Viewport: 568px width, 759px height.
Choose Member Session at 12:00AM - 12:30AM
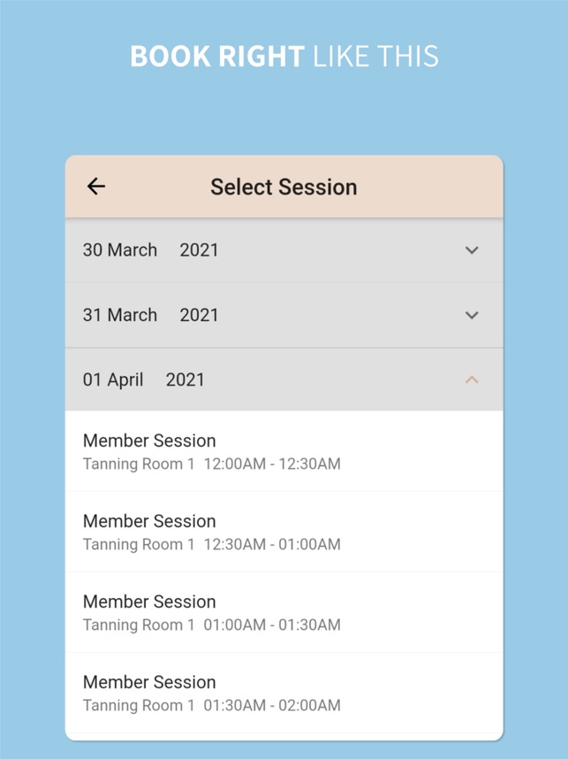tap(149, 441)
